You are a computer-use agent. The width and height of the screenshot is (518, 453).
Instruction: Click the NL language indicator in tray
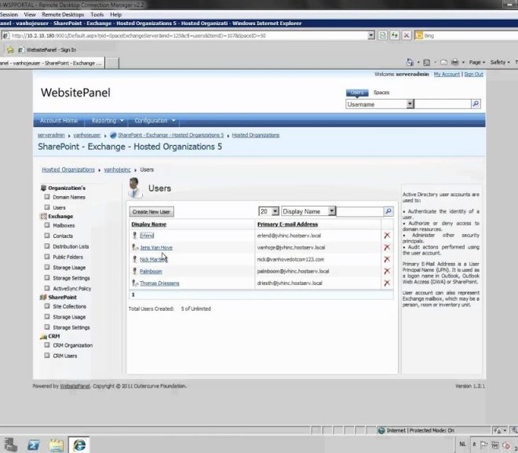pos(462,444)
